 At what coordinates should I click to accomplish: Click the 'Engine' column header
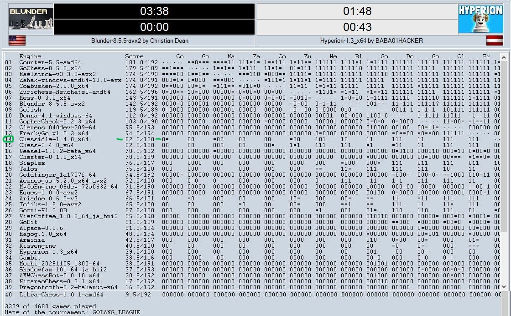click(x=30, y=56)
